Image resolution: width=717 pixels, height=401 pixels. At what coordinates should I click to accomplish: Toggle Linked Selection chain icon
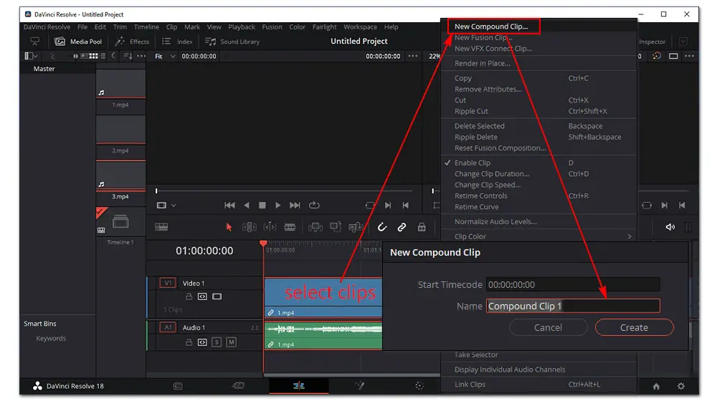click(x=402, y=227)
